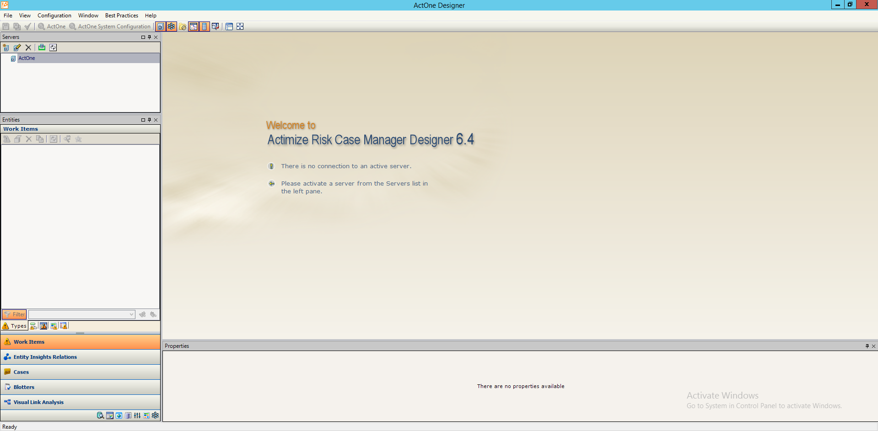Select the Types tab

14,326
